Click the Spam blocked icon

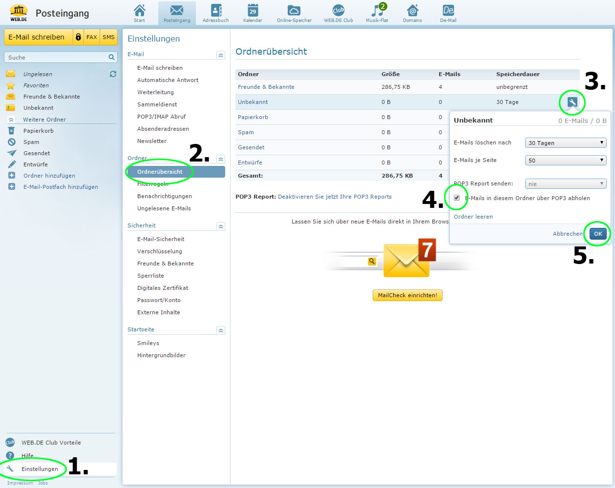click(x=12, y=142)
